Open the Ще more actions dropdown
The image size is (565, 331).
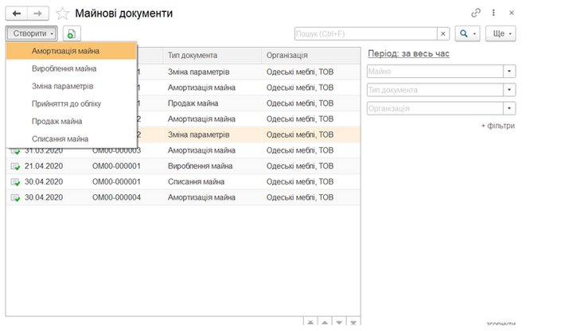pyautogui.click(x=503, y=33)
